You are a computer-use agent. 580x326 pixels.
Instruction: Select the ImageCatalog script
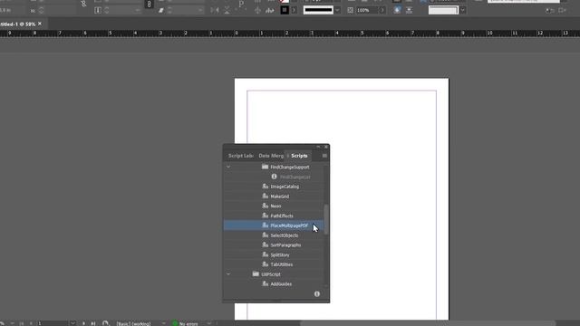[x=273, y=187]
